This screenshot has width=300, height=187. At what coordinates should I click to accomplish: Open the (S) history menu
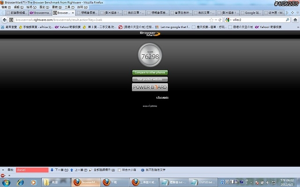(44, 7)
